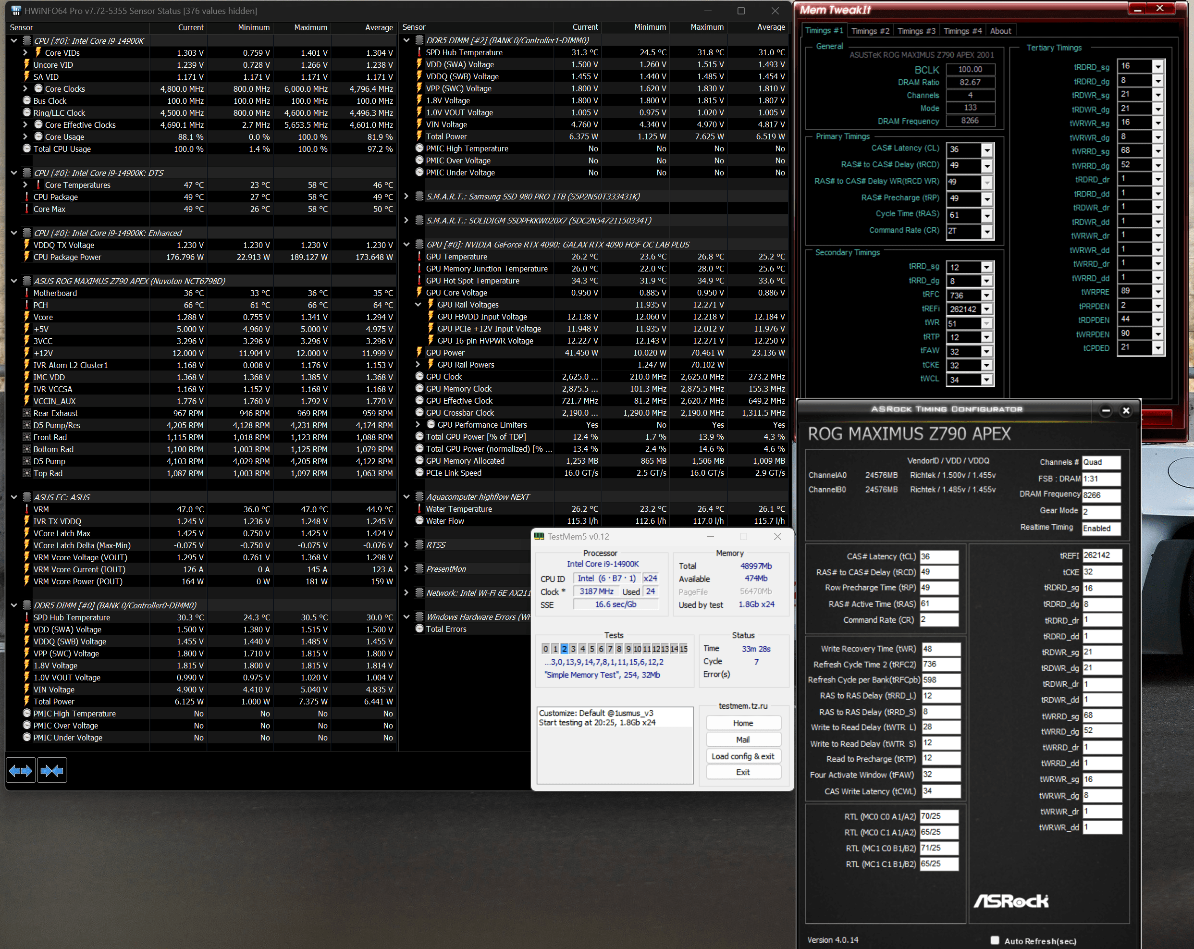Click the GPU Temperature thermometer icon
The height and width of the screenshot is (949, 1194).
419,257
